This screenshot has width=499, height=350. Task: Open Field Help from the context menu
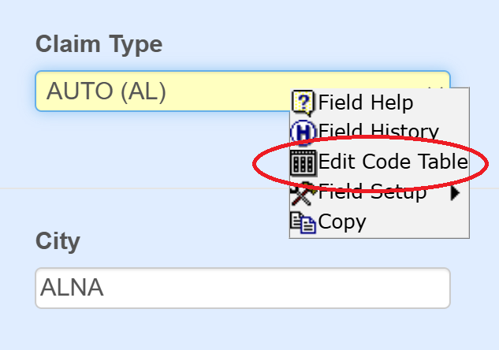coord(365,102)
